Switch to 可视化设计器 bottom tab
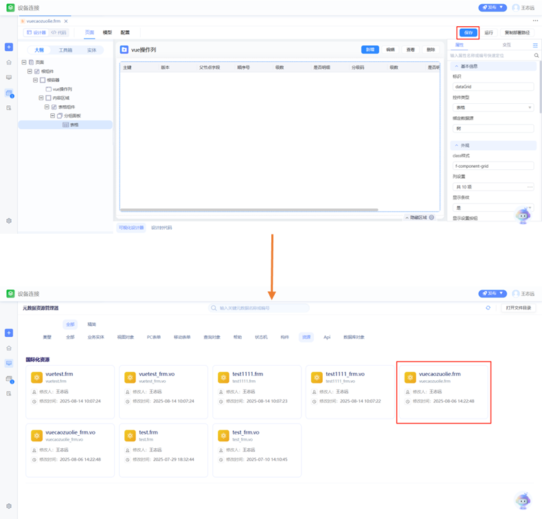The height and width of the screenshot is (519, 542). tap(131, 228)
